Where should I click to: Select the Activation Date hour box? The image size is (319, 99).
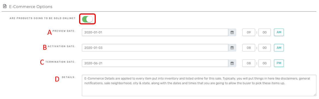point(249,48)
